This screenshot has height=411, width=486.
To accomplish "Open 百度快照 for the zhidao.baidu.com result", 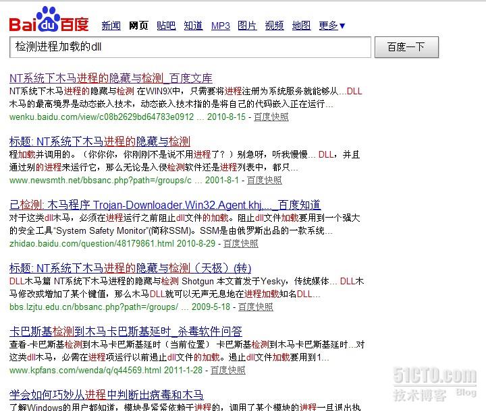I will [241, 243].
